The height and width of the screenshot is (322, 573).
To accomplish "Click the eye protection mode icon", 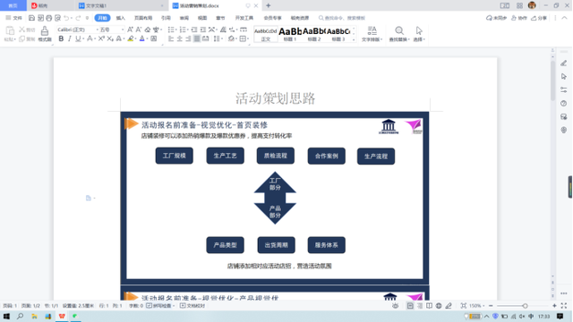I will (x=395, y=306).
